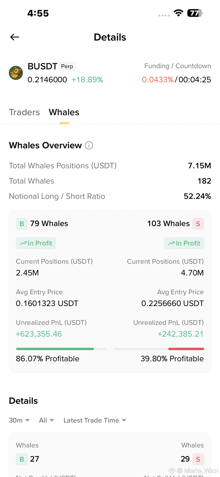
Task: Tap the right In Profit badge
Action: [x=184, y=243]
